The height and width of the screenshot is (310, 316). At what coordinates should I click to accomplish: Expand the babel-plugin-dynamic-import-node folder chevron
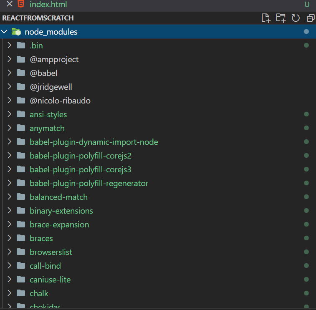click(x=9, y=141)
